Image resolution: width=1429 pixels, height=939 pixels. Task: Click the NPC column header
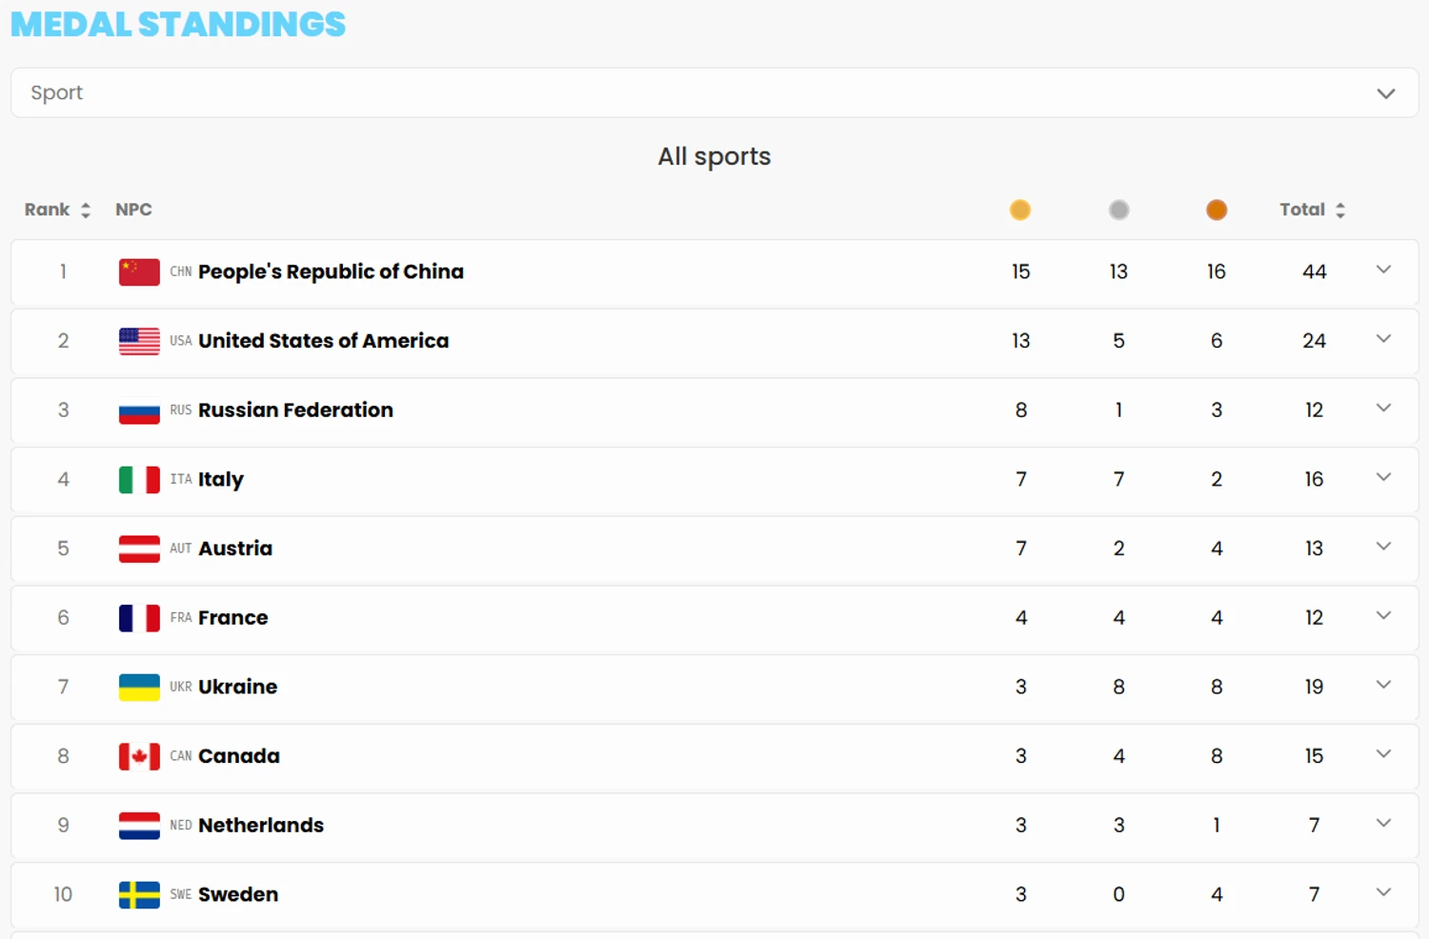coord(133,210)
